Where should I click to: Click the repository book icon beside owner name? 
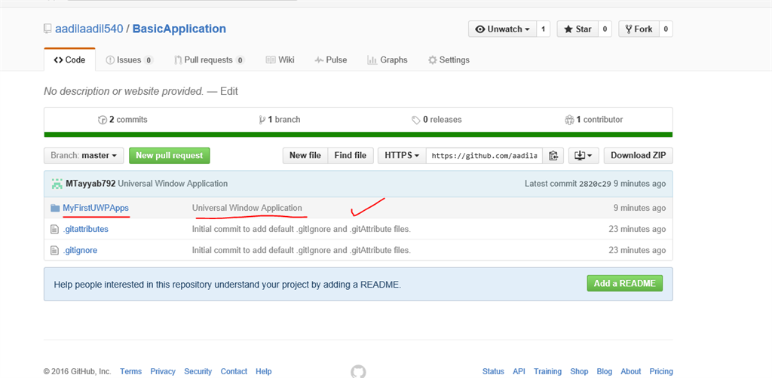coord(48,29)
